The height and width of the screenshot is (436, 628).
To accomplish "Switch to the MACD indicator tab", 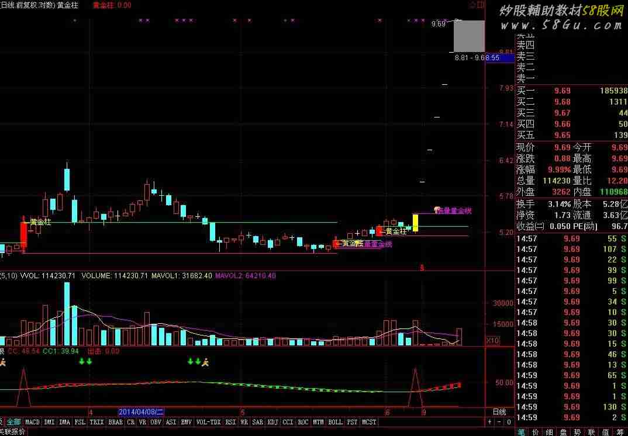I will click(x=32, y=422).
